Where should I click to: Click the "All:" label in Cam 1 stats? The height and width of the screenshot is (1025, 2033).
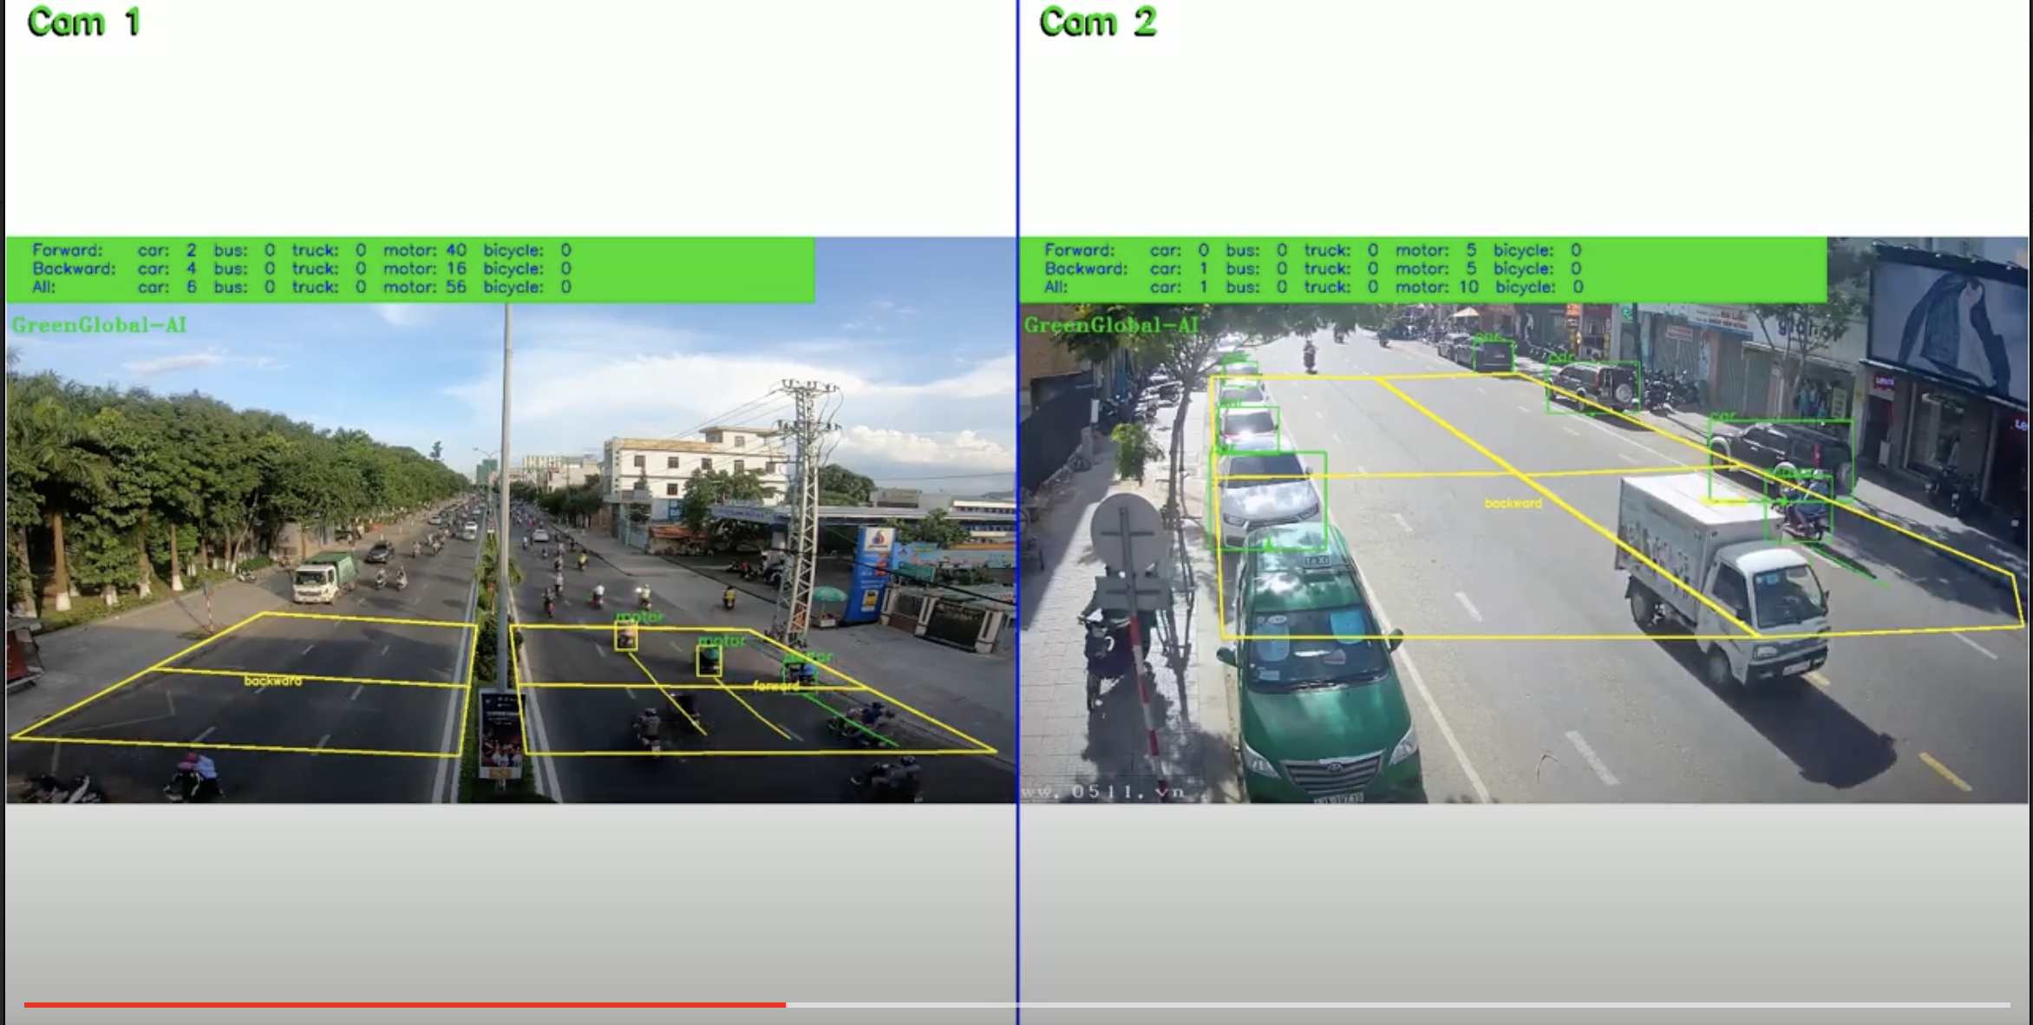(43, 287)
